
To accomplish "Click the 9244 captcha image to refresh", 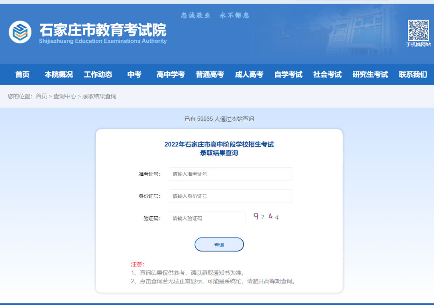I will point(267,217).
